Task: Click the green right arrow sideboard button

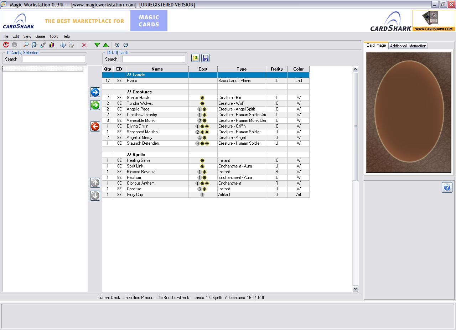Action: pos(95,105)
